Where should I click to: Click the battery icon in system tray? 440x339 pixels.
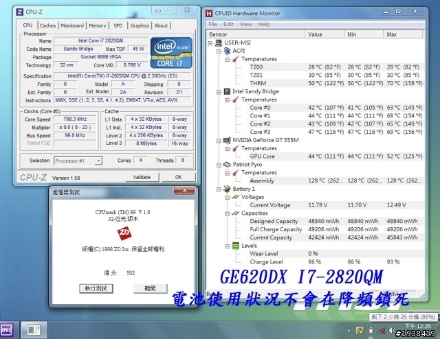pos(371,331)
